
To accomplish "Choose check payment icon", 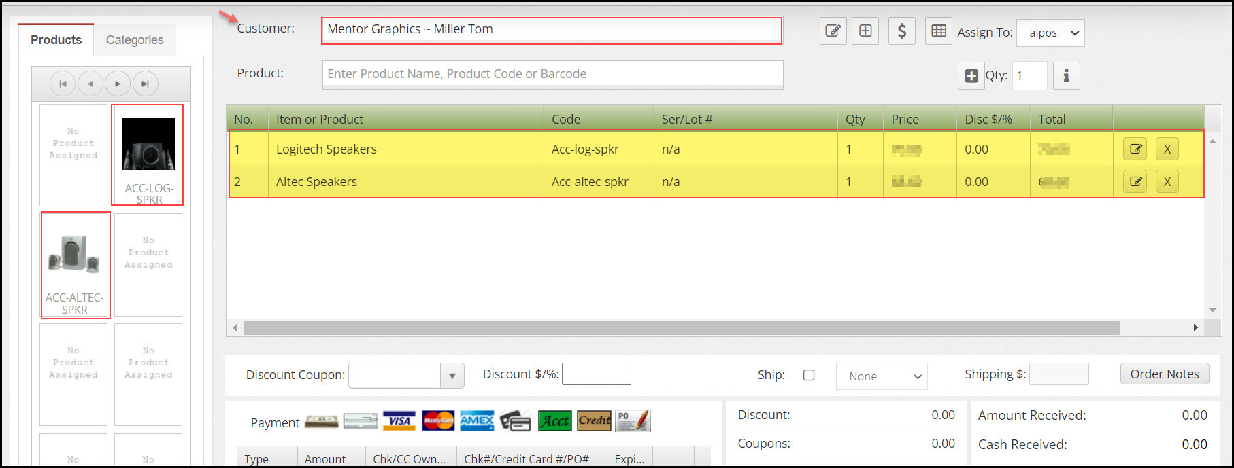I will (361, 422).
